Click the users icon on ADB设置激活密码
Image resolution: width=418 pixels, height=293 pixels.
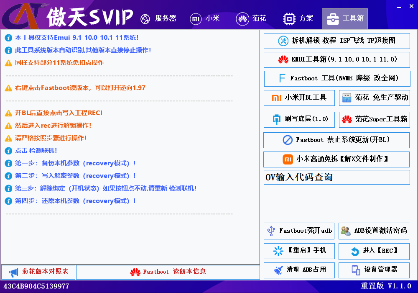(346, 231)
